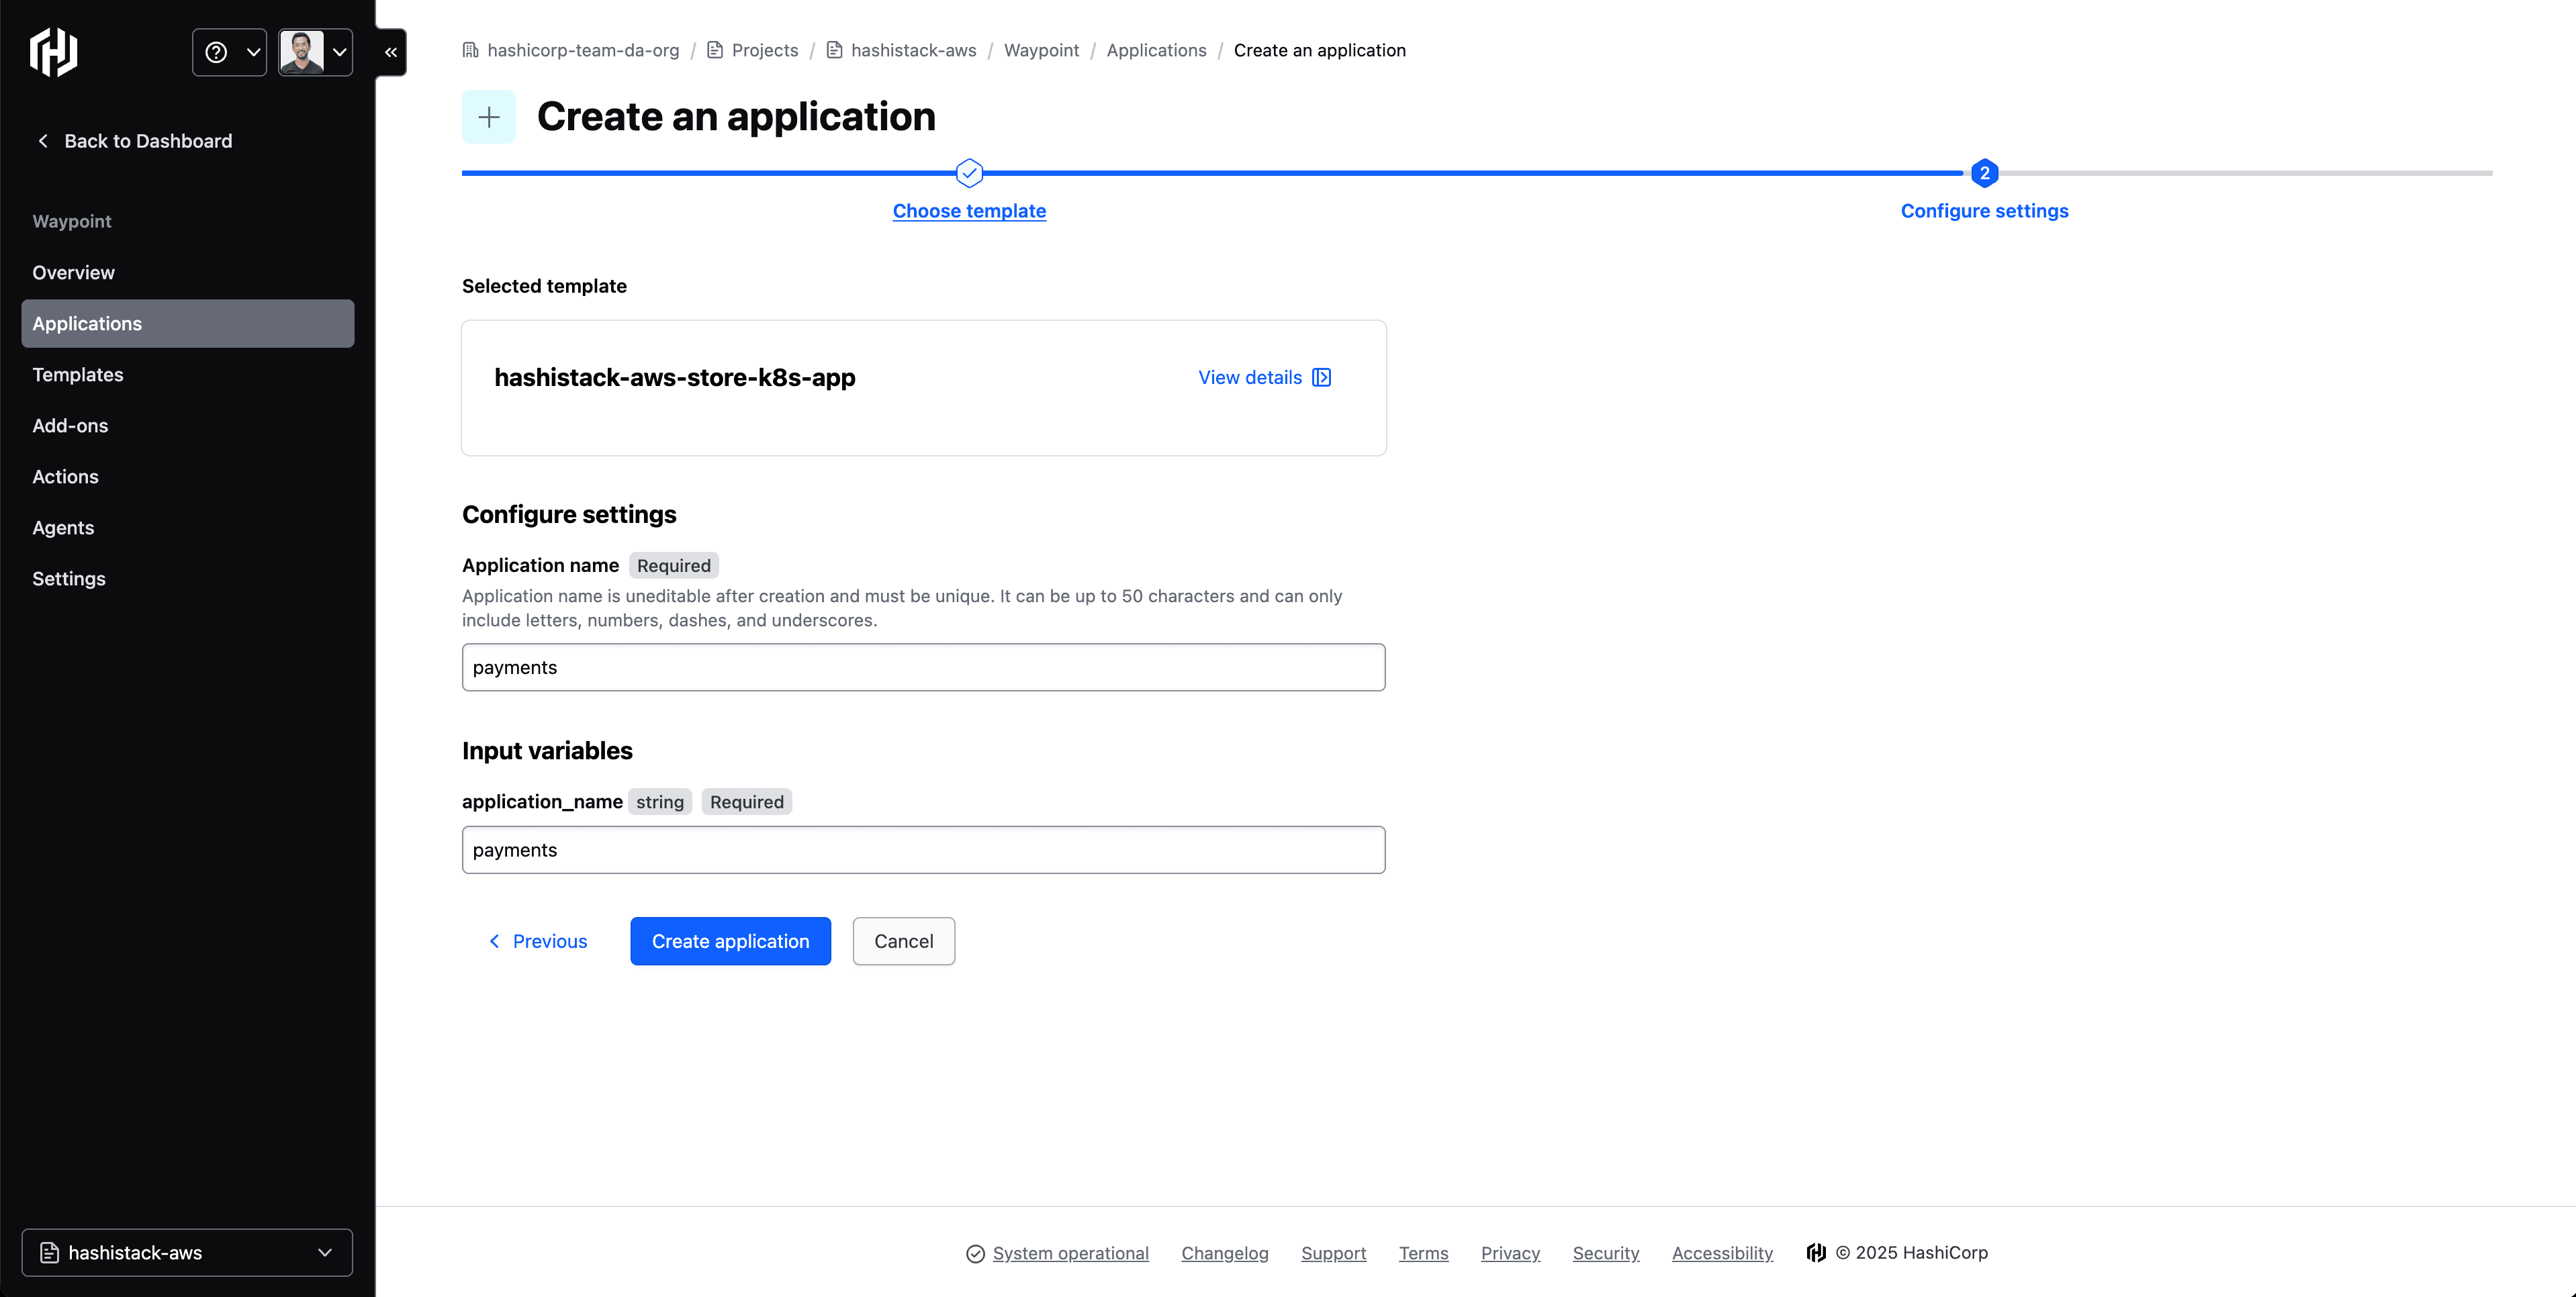Viewport: 2576px width, 1297px height.
Task: Click the step 2 Configure settings badge
Action: coord(1984,172)
